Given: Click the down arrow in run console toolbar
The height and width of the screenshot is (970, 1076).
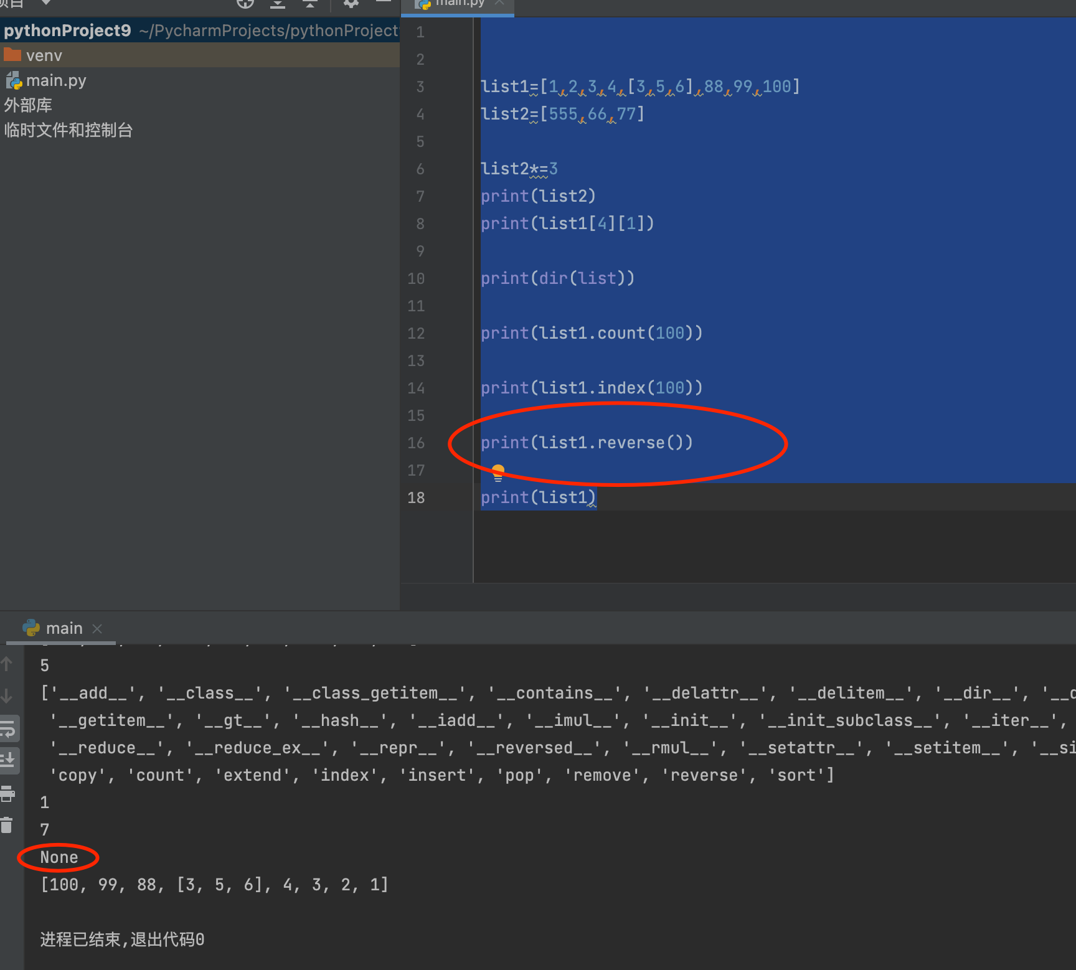Looking at the screenshot, I should (7, 696).
